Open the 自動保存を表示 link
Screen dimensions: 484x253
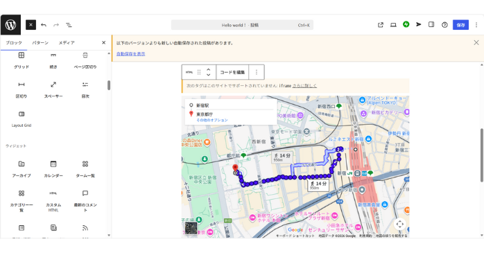click(130, 53)
